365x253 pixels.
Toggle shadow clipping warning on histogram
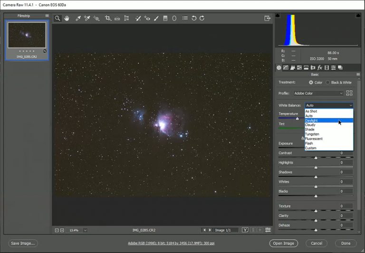278,16
